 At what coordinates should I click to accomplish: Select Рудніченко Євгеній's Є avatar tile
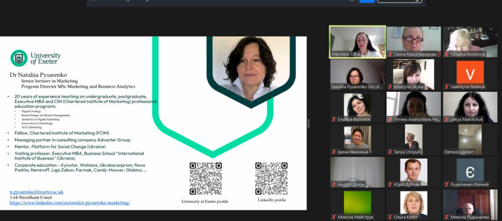point(470,170)
